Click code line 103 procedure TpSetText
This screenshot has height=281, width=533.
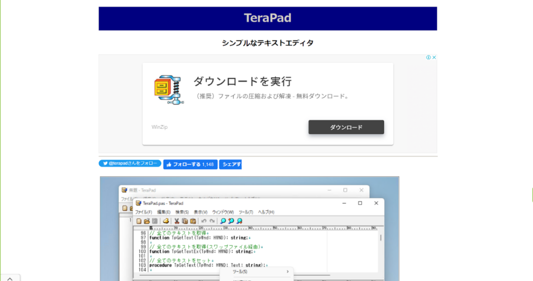(x=209, y=265)
